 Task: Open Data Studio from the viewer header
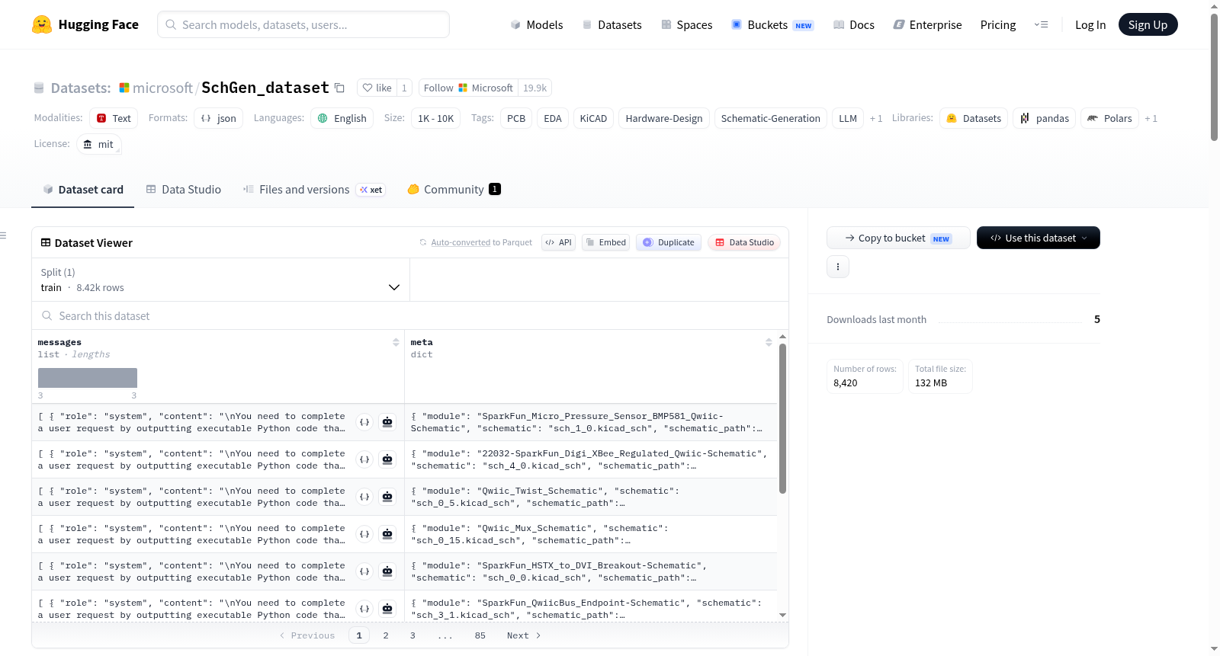(x=744, y=242)
